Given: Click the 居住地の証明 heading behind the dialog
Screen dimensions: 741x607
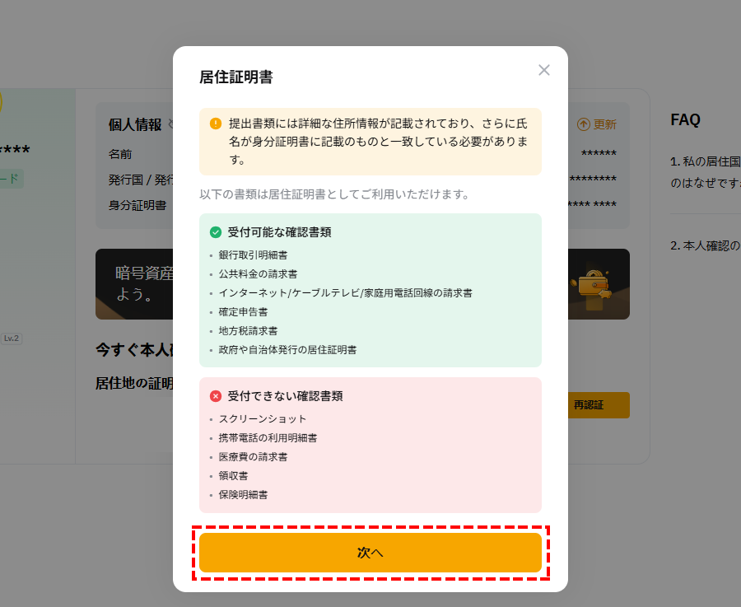Looking at the screenshot, I should pos(134,384).
